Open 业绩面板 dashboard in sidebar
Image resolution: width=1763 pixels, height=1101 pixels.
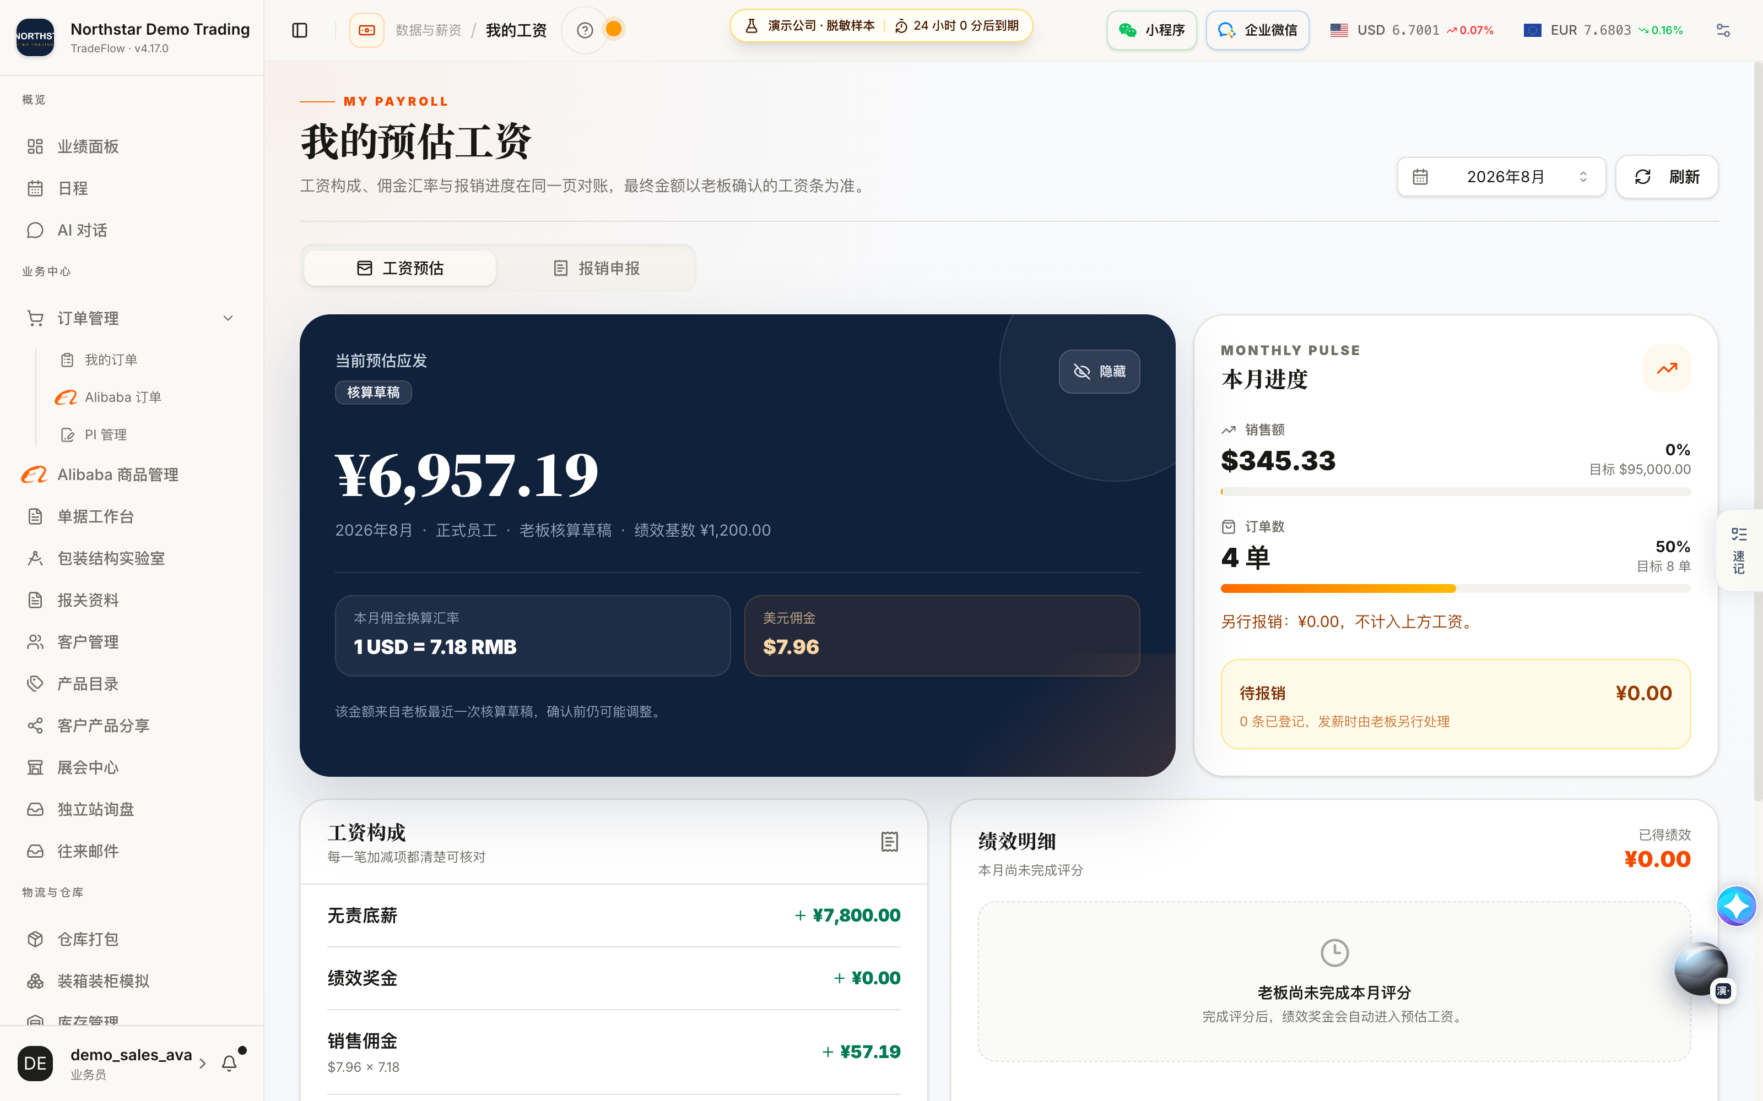[x=131, y=146]
